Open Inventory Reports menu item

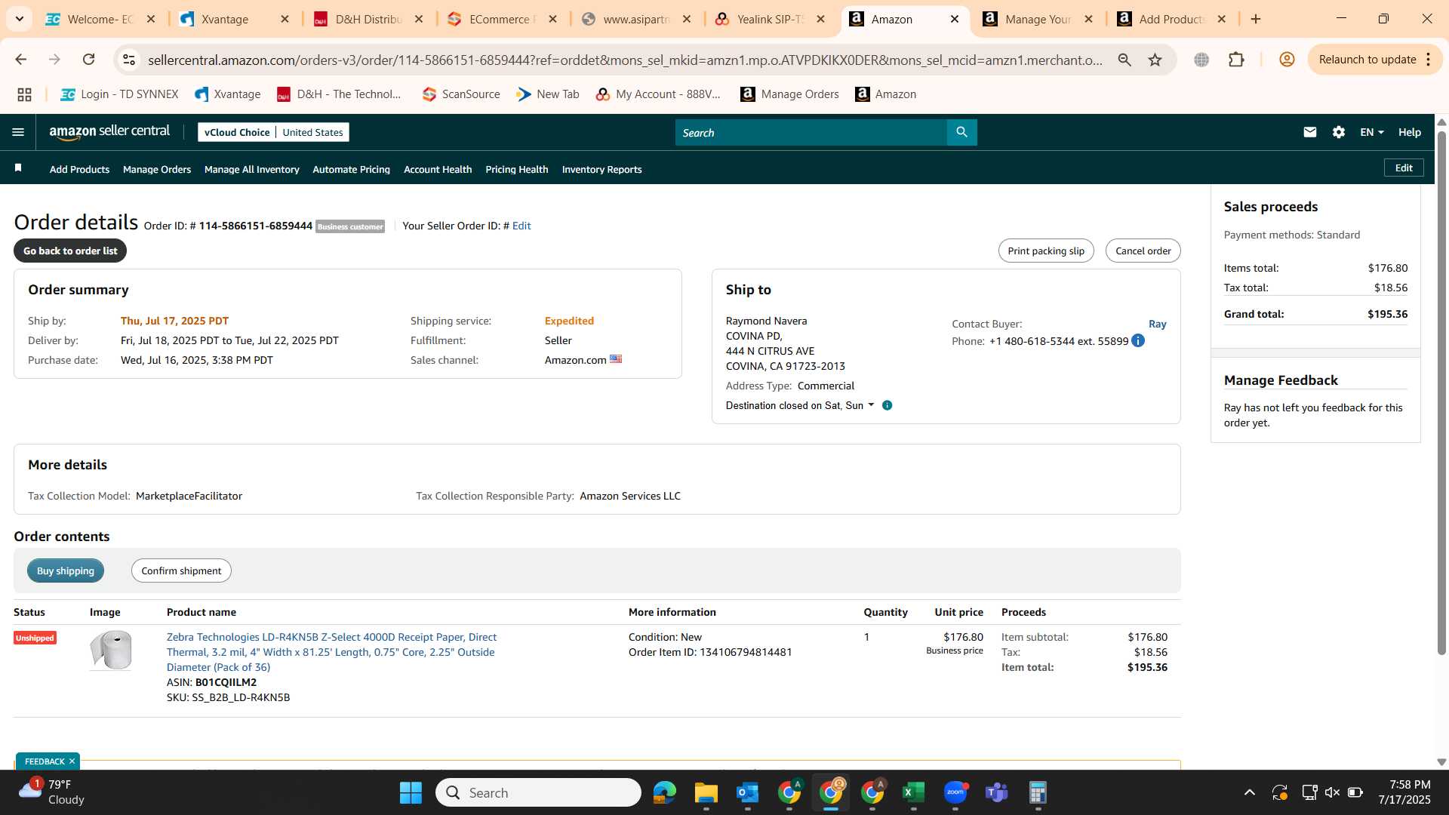click(601, 169)
